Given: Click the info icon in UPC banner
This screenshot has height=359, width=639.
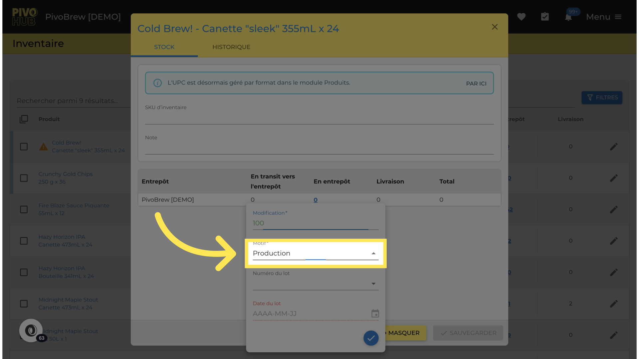Looking at the screenshot, I should [x=157, y=83].
